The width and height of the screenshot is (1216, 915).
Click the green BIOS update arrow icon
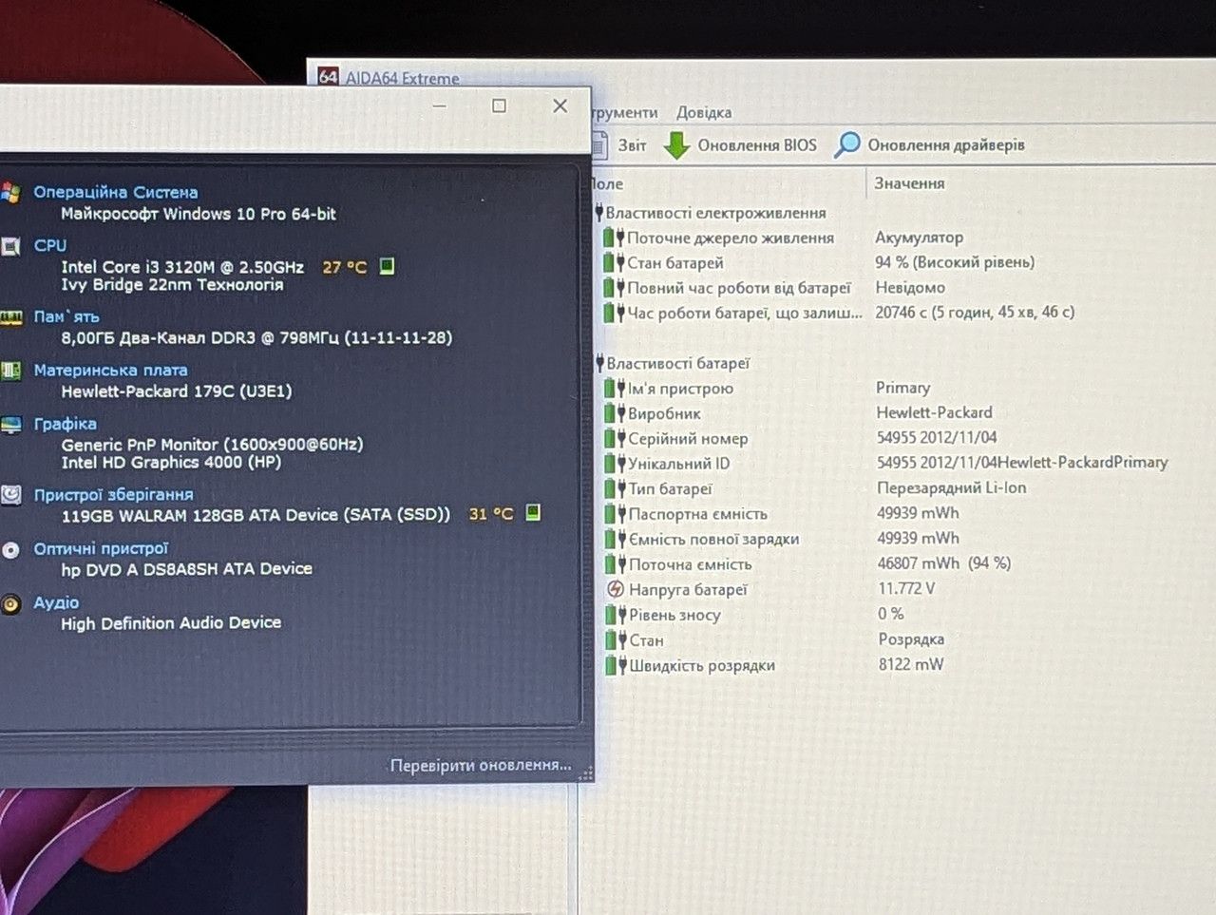(x=675, y=145)
